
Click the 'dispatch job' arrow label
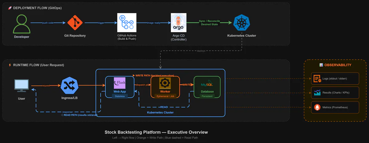[x=142, y=84]
